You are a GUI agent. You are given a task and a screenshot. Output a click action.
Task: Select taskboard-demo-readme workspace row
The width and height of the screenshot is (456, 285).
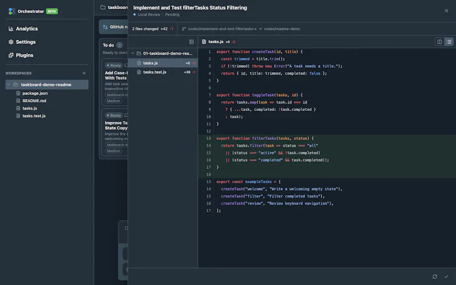pos(47,84)
